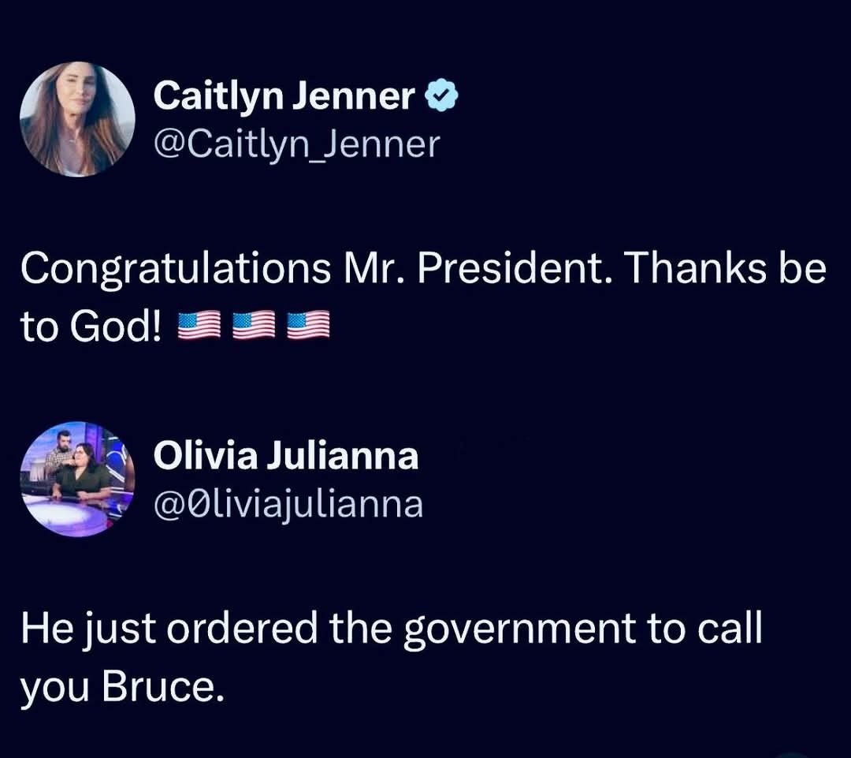Open the @0liviajulianna handle
Screen dimensions: 851x758
pyautogui.click(x=288, y=503)
